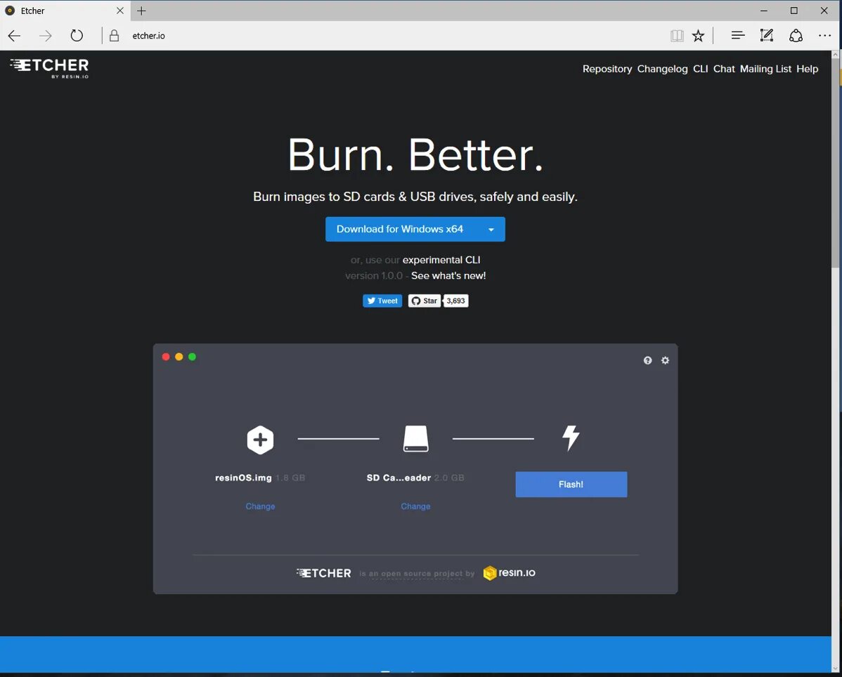Click the GitHub Star button

click(425, 301)
